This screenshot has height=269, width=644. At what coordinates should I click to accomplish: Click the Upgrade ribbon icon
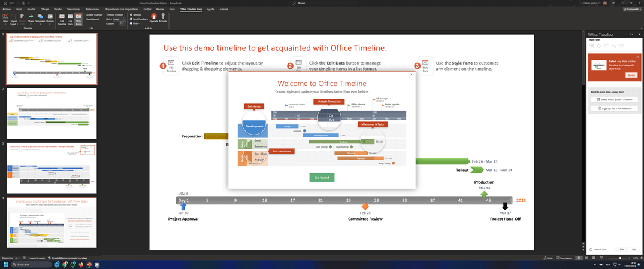154,17
